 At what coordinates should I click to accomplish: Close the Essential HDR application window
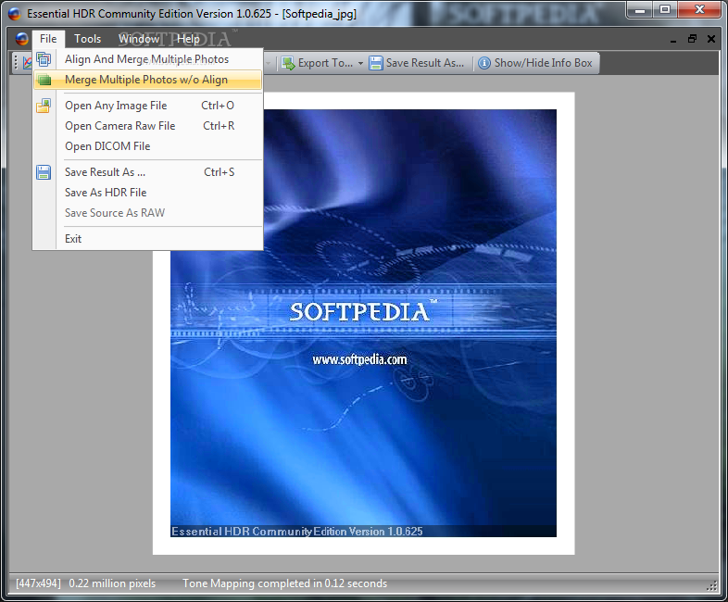[699, 9]
